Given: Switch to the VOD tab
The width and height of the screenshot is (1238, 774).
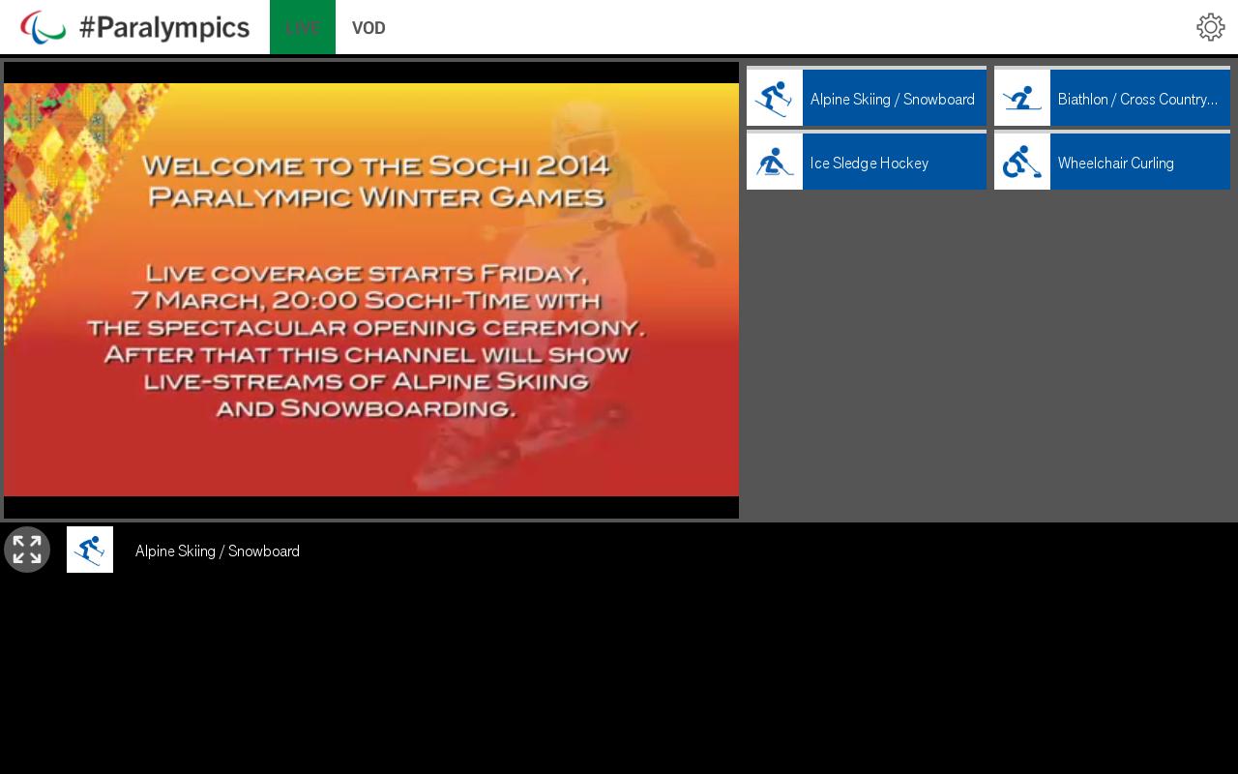Looking at the screenshot, I should 368,27.
